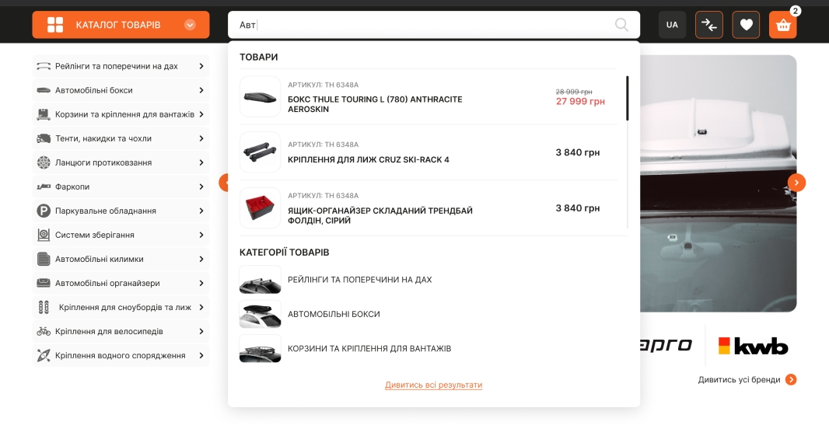Image resolution: width=829 pixels, height=429 pixels.
Task: Click the search input field
Action: point(428,25)
